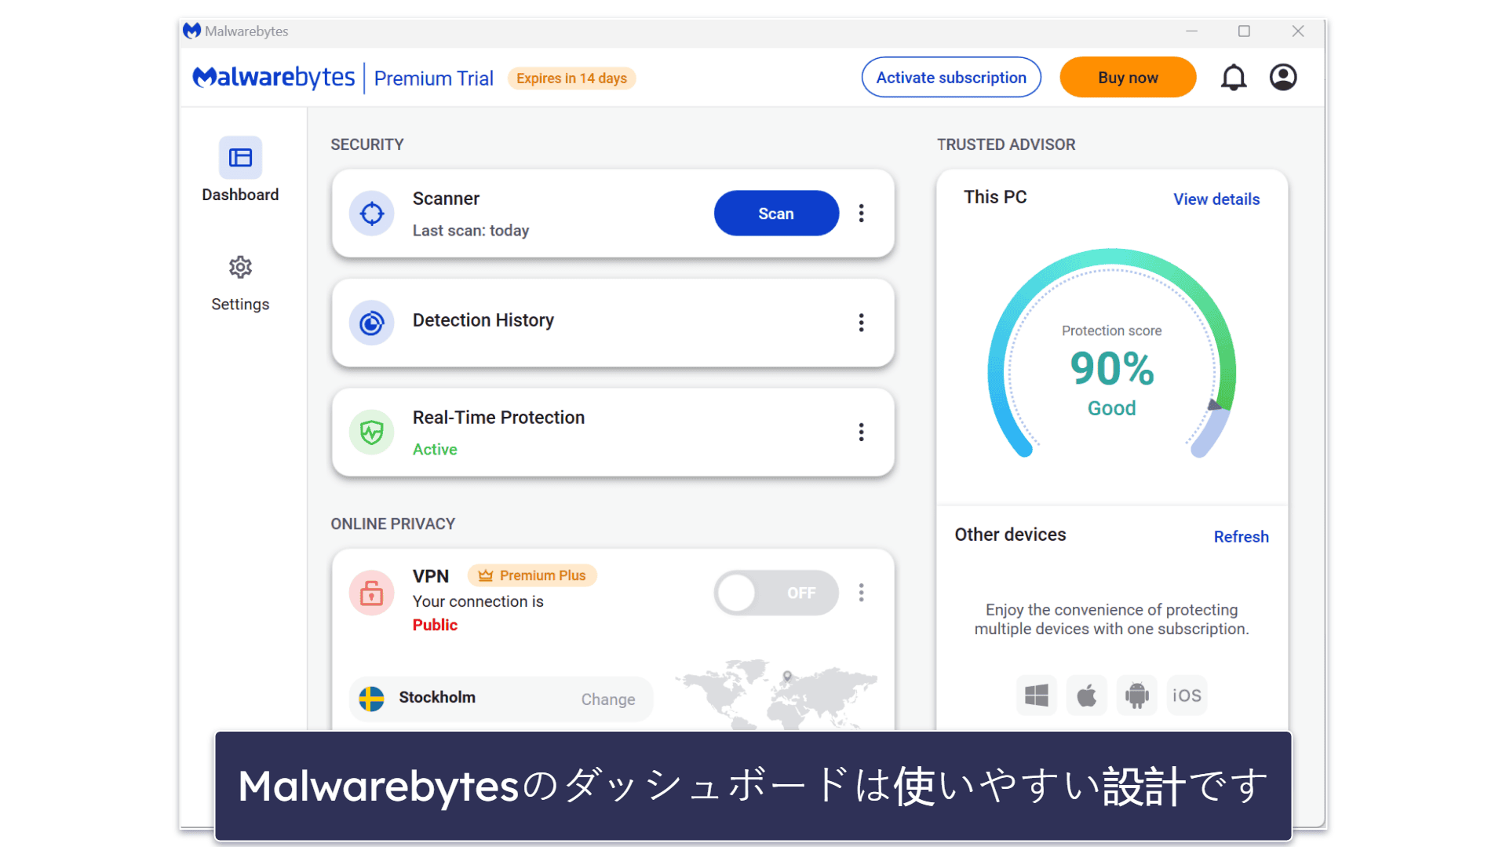Image resolution: width=1506 pixels, height=847 pixels.
Task: Click the Dashboard label in sidebar
Action: pyautogui.click(x=240, y=195)
